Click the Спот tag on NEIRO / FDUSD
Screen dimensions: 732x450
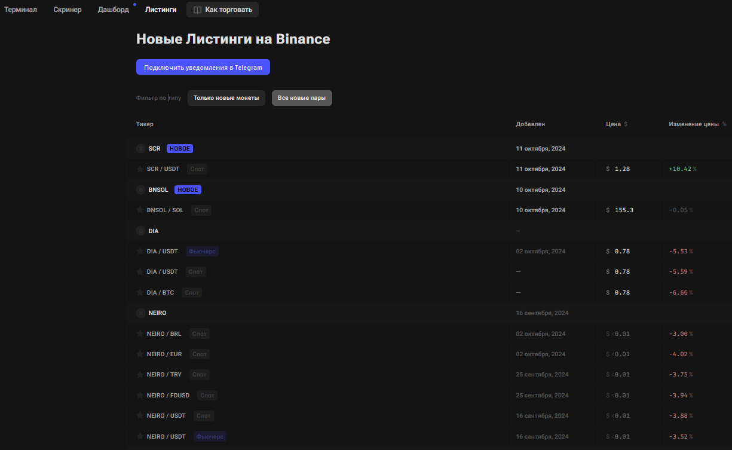(207, 396)
